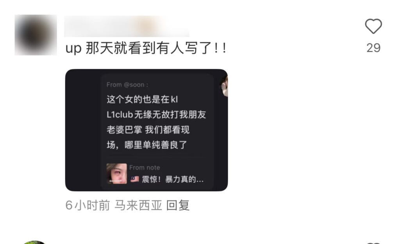
Task: Select the comment text starting with 'up 那天'
Action: tap(146, 48)
